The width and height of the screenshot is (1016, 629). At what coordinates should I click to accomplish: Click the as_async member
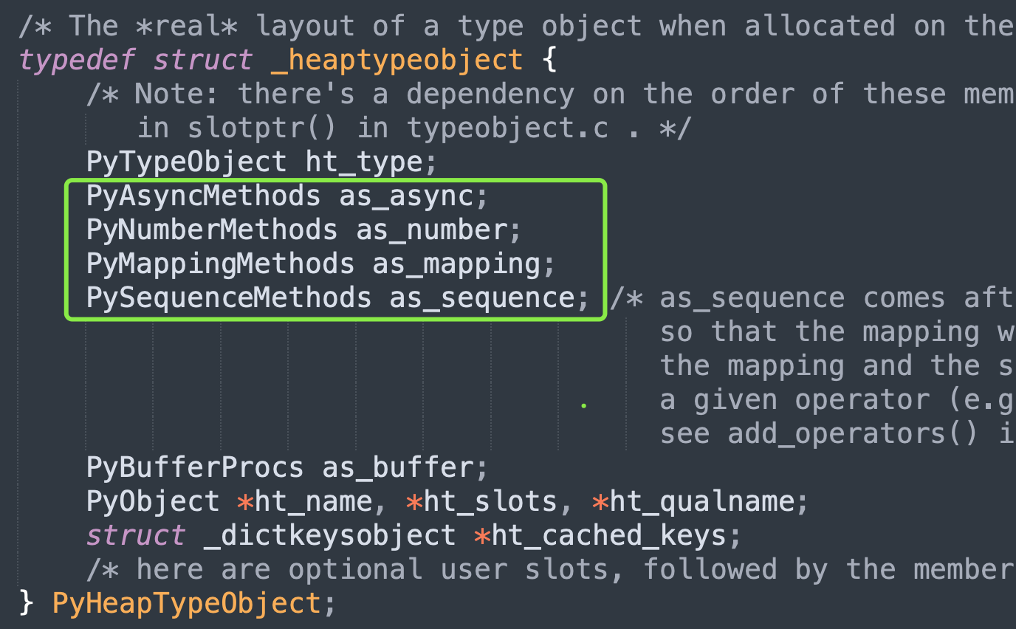(405, 196)
